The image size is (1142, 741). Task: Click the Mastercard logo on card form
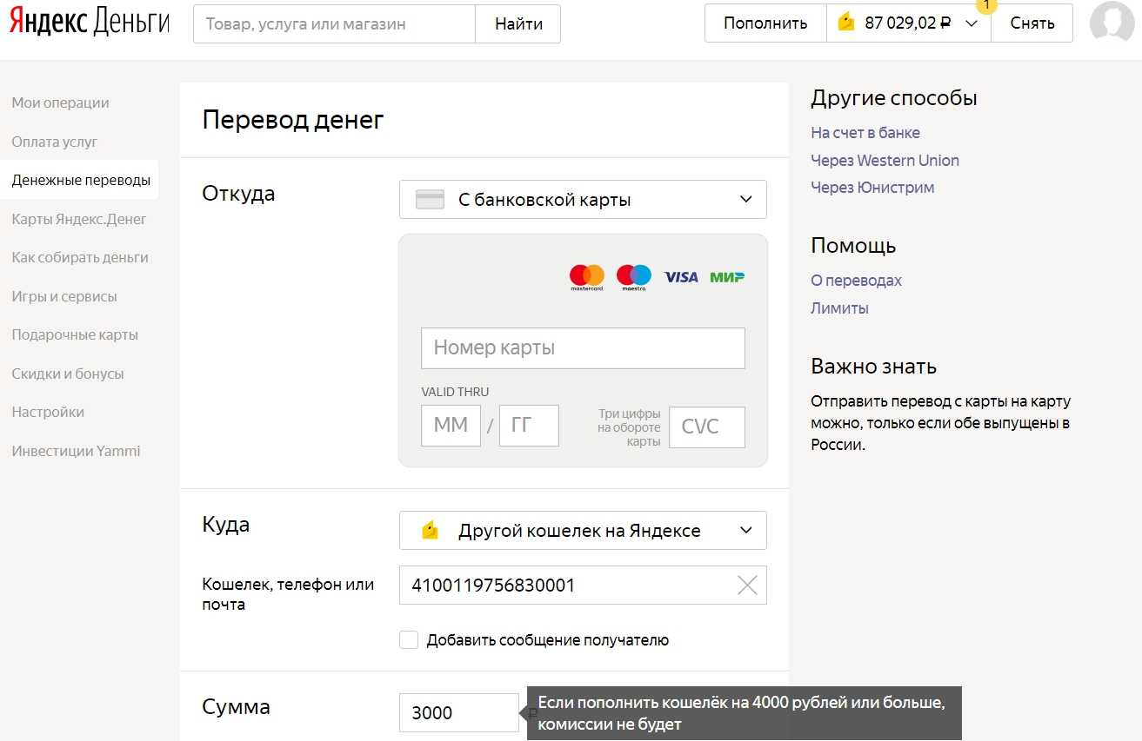[x=587, y=278]
